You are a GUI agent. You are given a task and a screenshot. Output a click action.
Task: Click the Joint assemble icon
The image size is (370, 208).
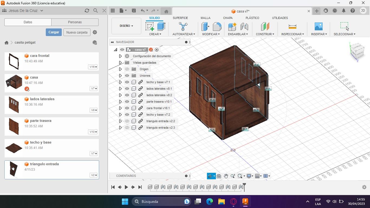(244, 26)
